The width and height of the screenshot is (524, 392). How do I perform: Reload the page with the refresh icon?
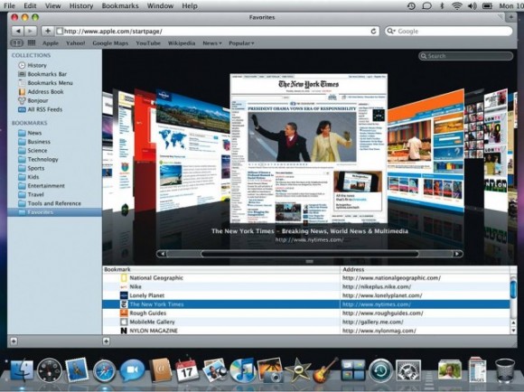373,31
